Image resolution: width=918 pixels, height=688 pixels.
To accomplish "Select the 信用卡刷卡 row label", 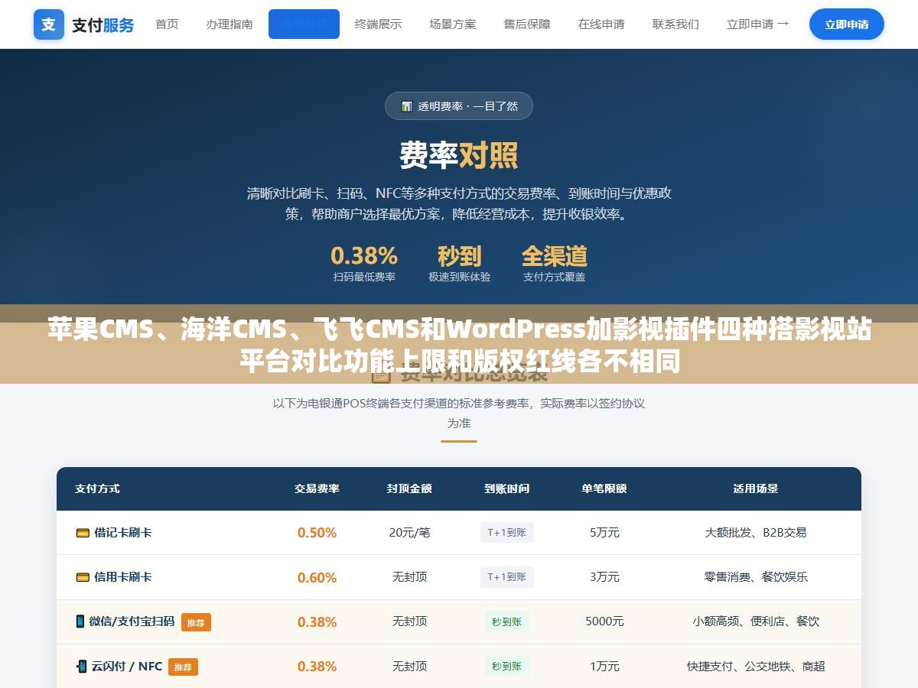I will pyautogui.click(x=122, y=577).
